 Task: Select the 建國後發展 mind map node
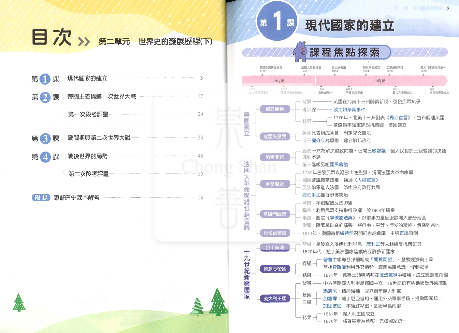pyautogui.click(x=275, y=137)
